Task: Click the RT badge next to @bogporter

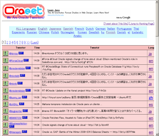Action: coord(25,111)
